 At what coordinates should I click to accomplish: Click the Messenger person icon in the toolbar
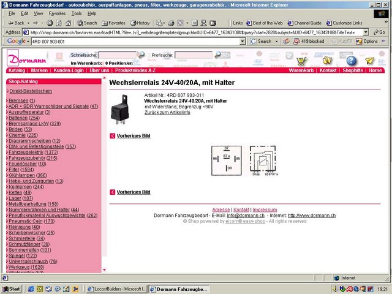(x=204, y=23)
